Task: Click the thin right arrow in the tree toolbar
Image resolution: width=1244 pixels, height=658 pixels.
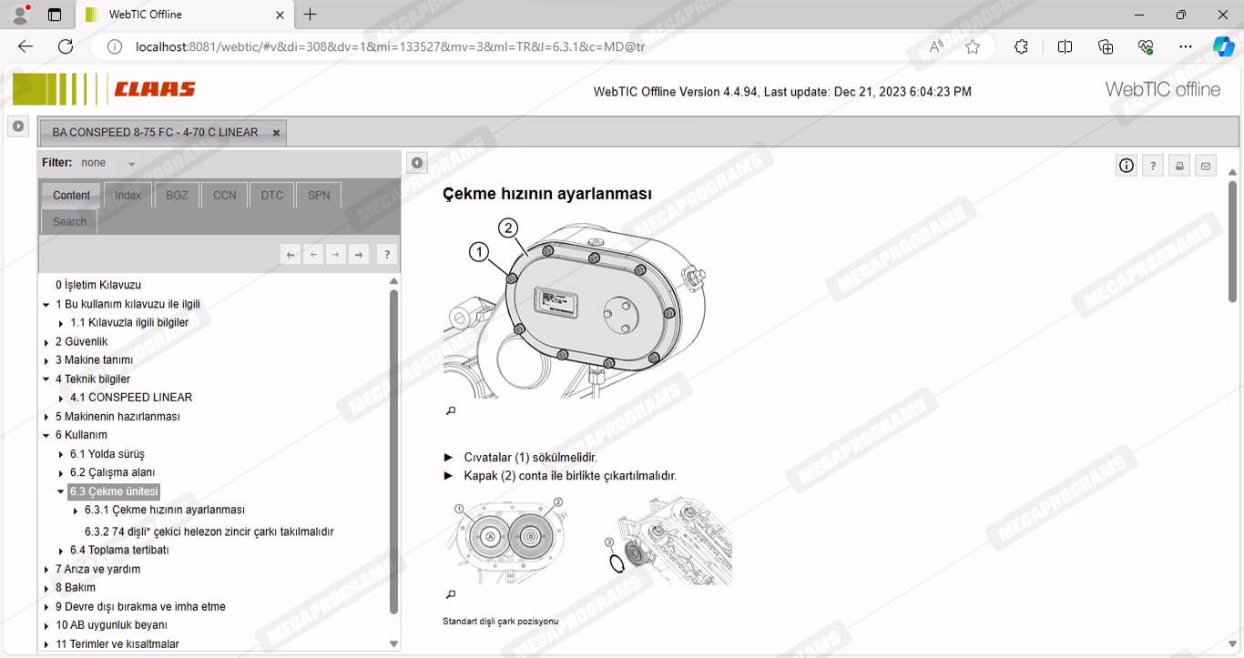Action: [x=336, y=255]
